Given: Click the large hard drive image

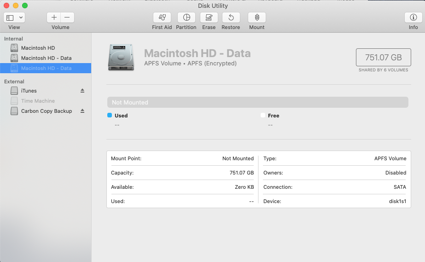Looking at the screenshot, I should [x=121, y=58].
